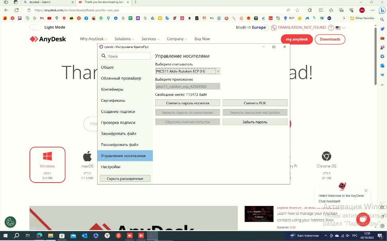Select the Chrome OS download icon
Image resolution: width=387 pixels, height=241 pixels.
(x=326, y=156)
